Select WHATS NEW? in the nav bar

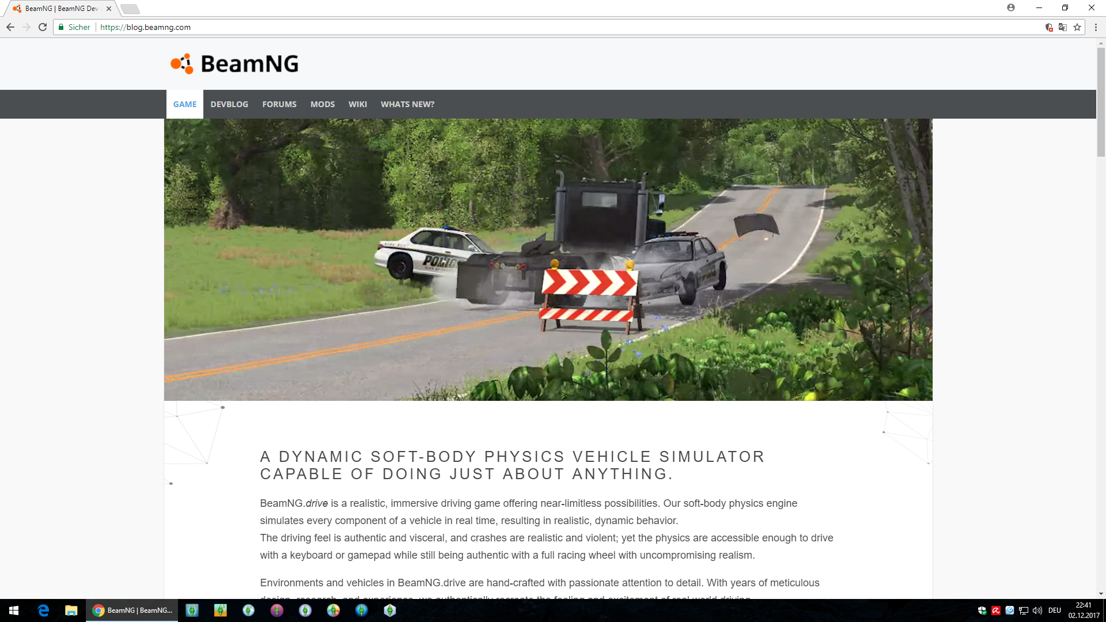[x=407, y=104]
